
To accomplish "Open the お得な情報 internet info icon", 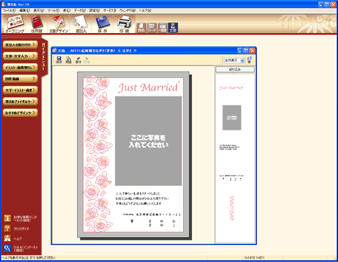I will [x=7, y=218].
